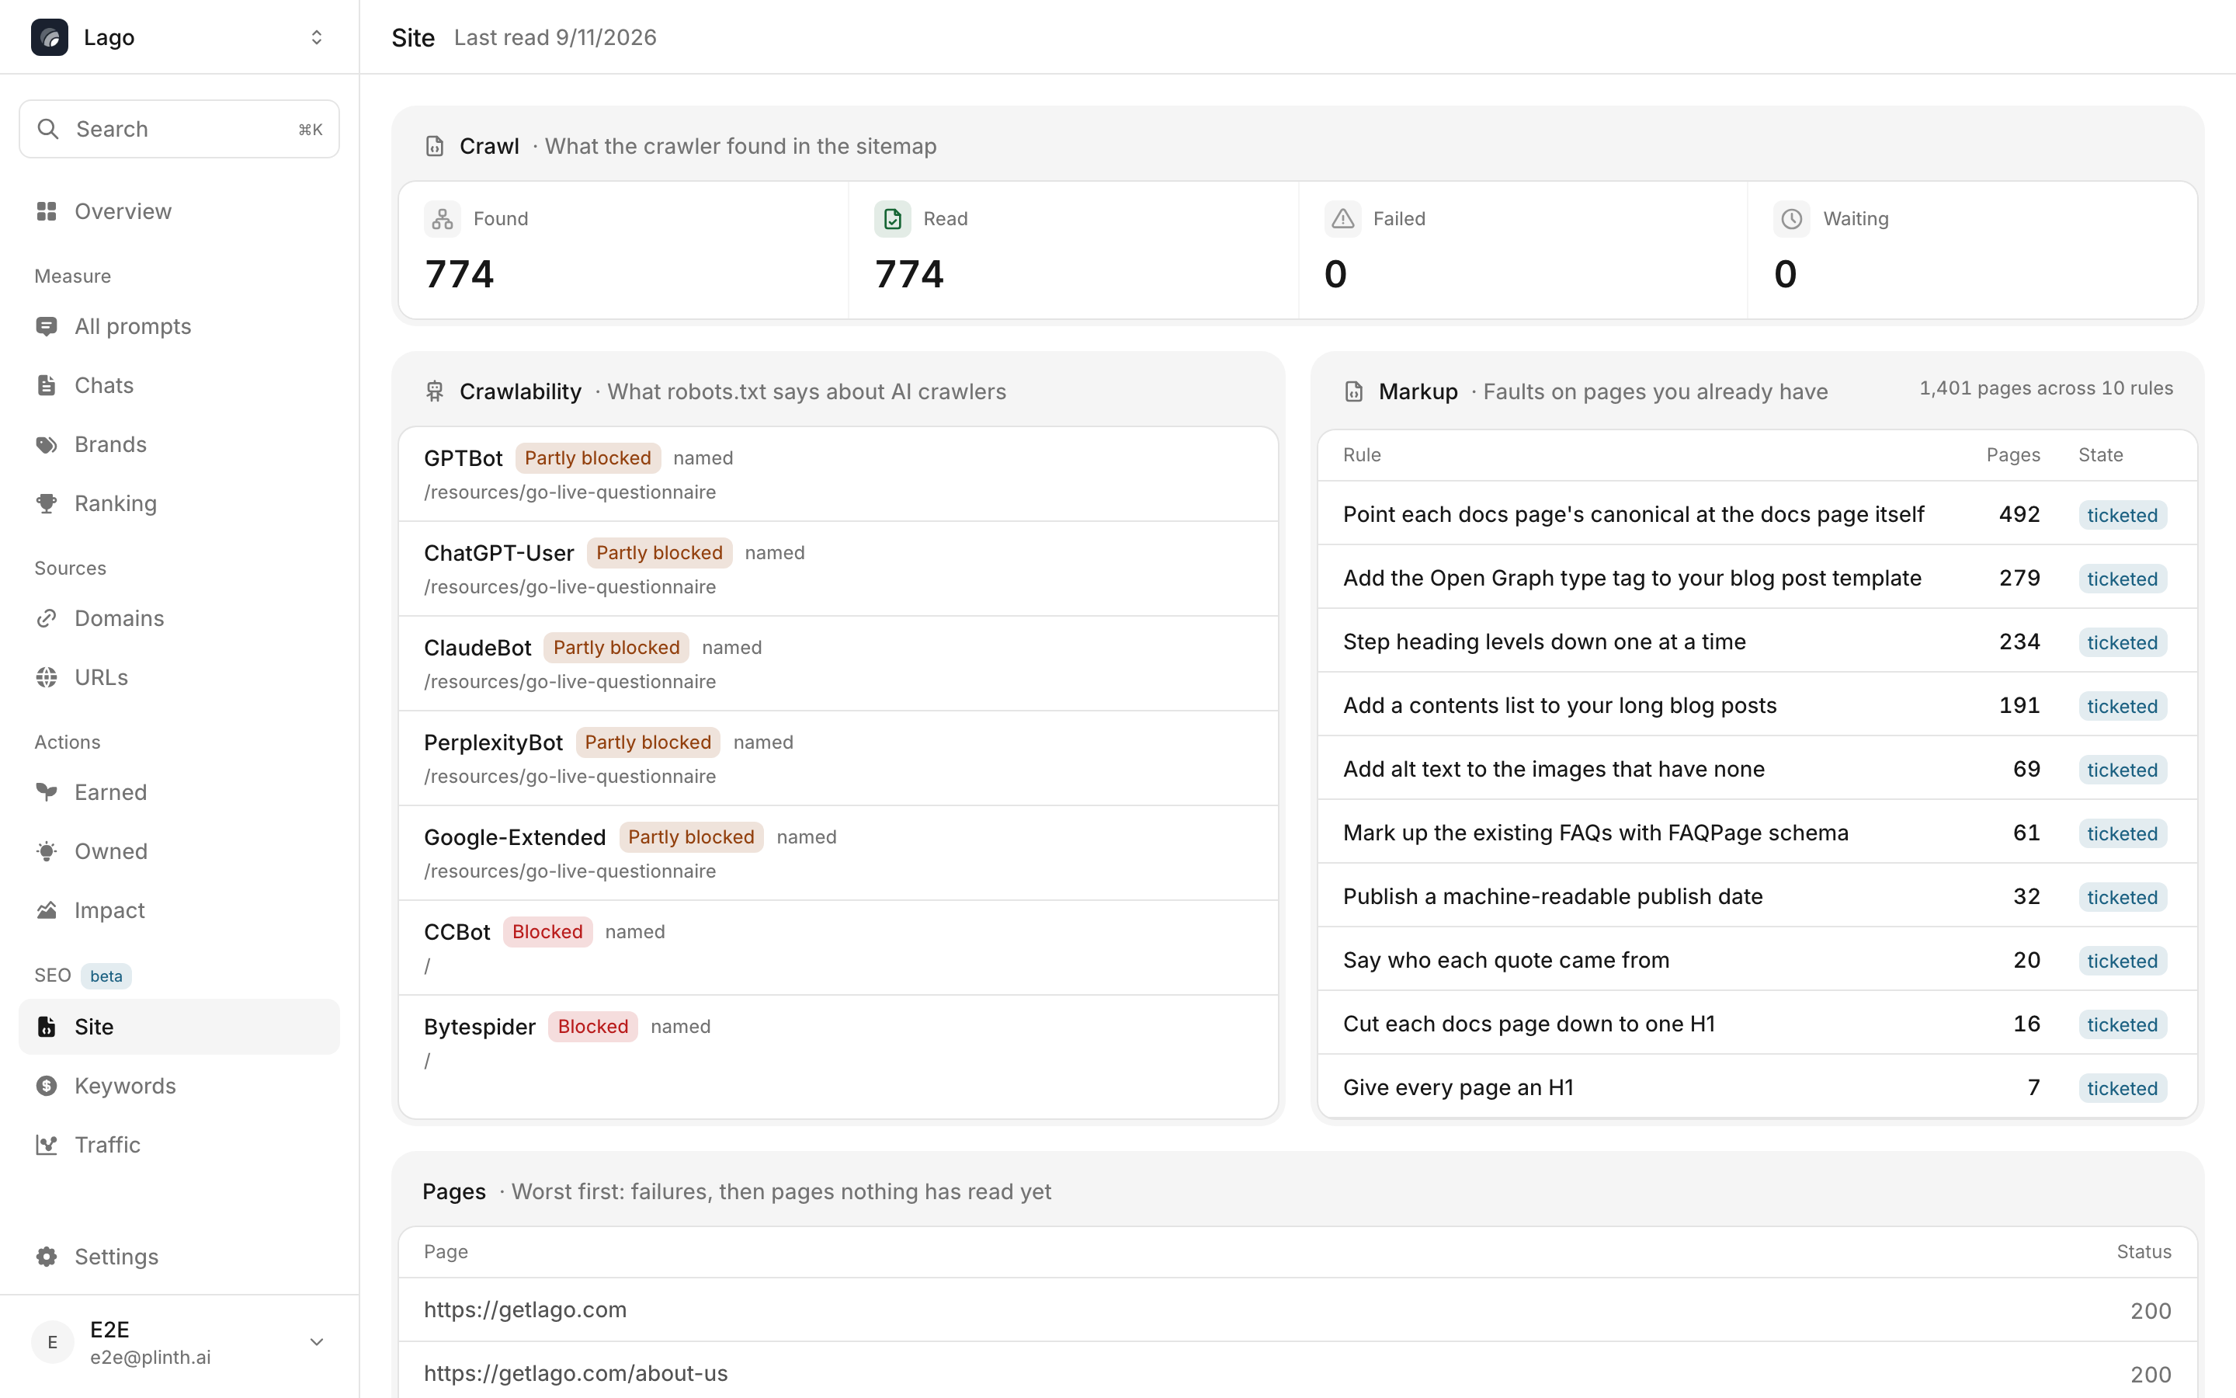
Task: Click the Found sitemap icon
Action: coord(443,219)
